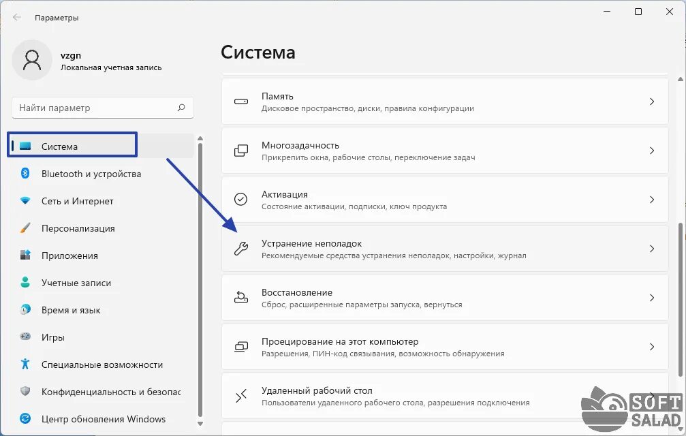Open Bluetooth и устройства section
This screenshot has width=686, height=436.
[101, 174]
